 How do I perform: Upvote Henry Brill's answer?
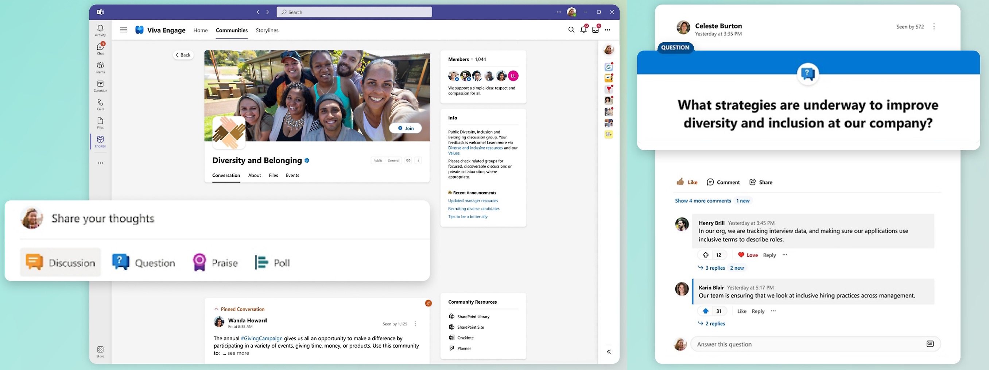pyautogui.click(x=706, y=255)
